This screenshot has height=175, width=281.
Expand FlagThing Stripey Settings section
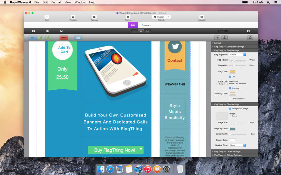(x=235, y=155)
